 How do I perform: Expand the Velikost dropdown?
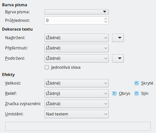(76, 83)
